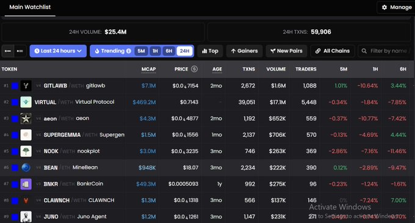Click the -10.64% 1H change for GITLAWB
Image resolution: width=415 pixels, height=223 pixels.
point(367,86)
